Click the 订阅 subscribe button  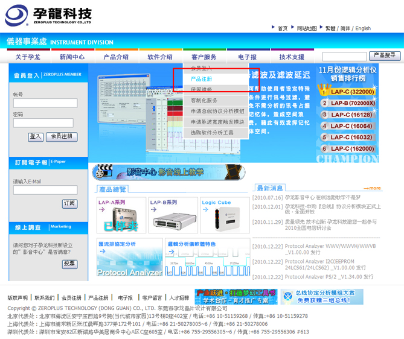[x=69, y=204]
